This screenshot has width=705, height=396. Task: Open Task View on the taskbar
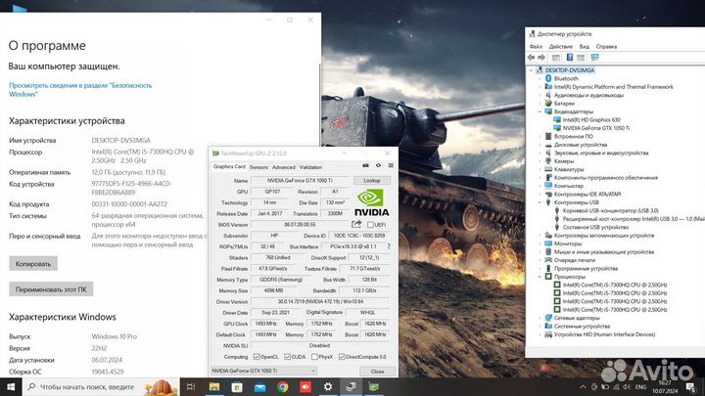(191, 386)
